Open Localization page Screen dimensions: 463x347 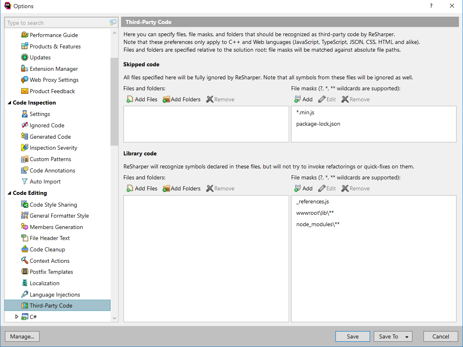pos(40,283)
